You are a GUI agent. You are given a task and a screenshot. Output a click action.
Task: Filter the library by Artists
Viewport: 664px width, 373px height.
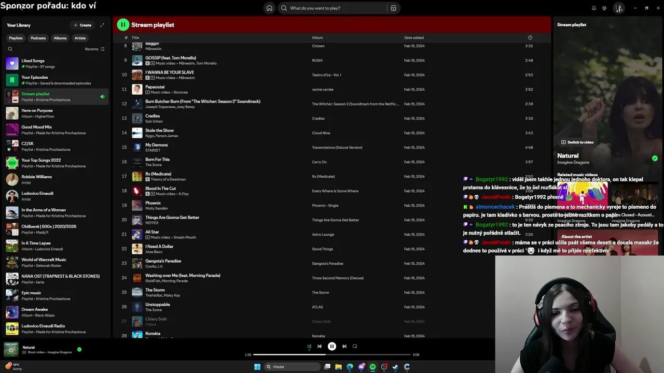[80, 38]
